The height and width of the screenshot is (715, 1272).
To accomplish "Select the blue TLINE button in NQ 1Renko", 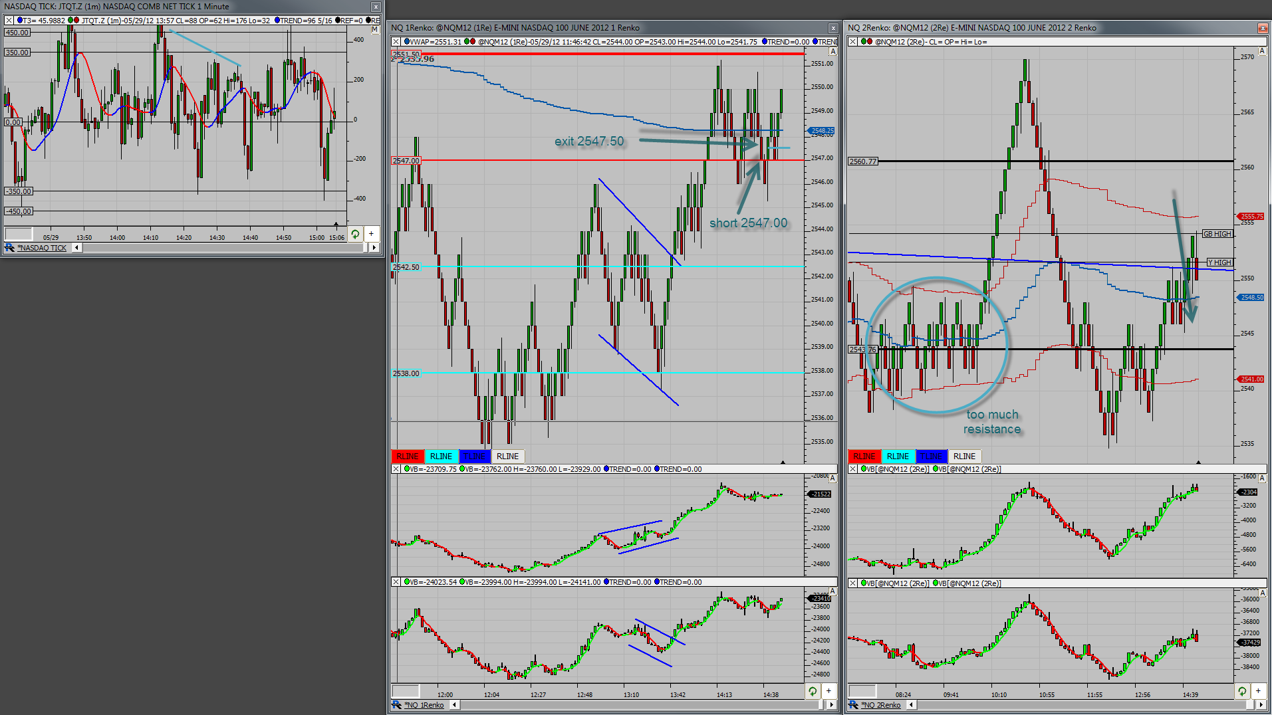I will click(474, 457).
